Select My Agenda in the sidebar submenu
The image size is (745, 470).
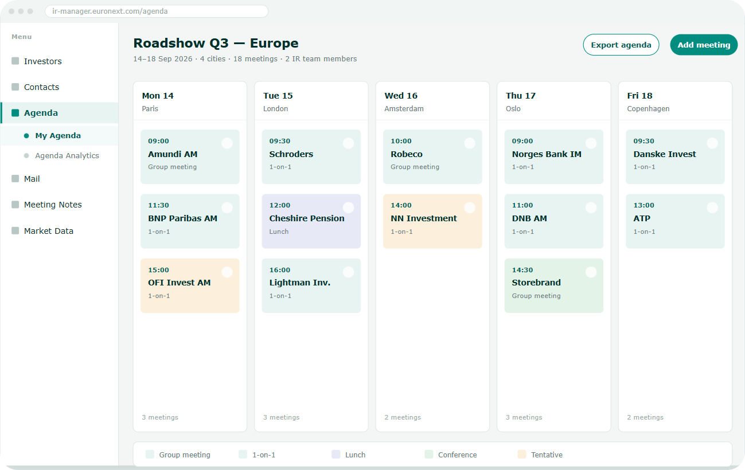point(58,136)
